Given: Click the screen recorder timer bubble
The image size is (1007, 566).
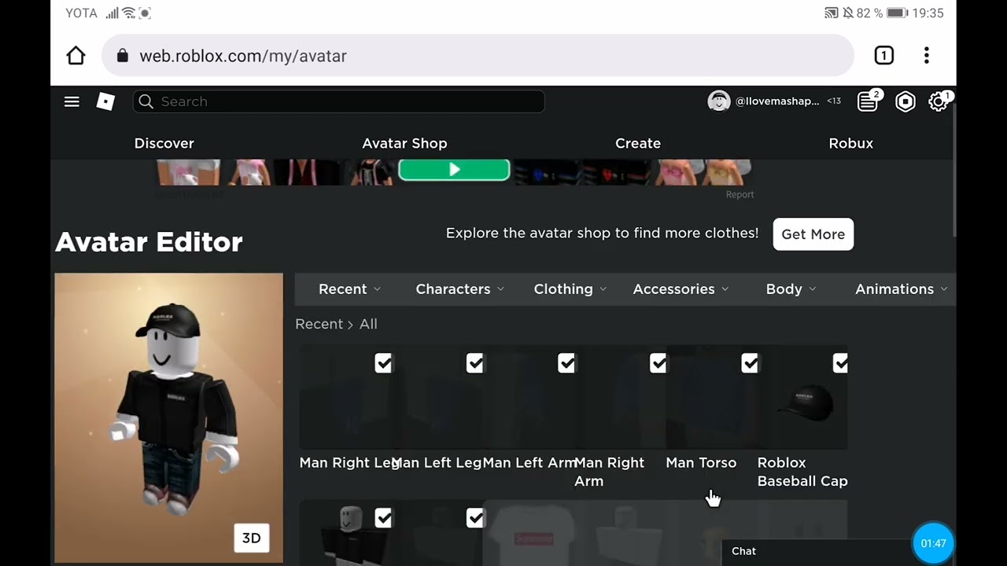Looking at the screenshot, I should [x=933, y=543].
